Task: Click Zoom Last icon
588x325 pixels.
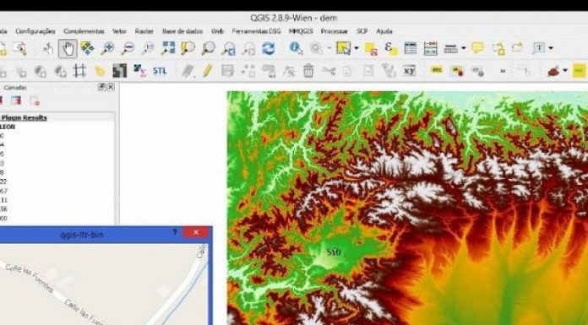Action: coord(228,49)
